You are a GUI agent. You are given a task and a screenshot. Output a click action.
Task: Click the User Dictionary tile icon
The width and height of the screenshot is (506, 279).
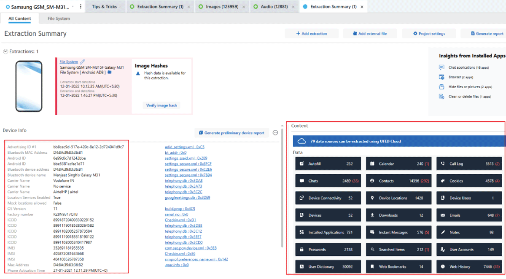pos(301,267)
